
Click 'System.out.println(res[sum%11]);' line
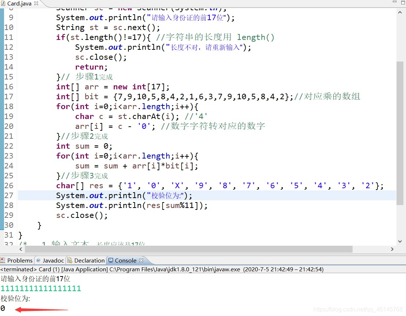tap(132, 205)
